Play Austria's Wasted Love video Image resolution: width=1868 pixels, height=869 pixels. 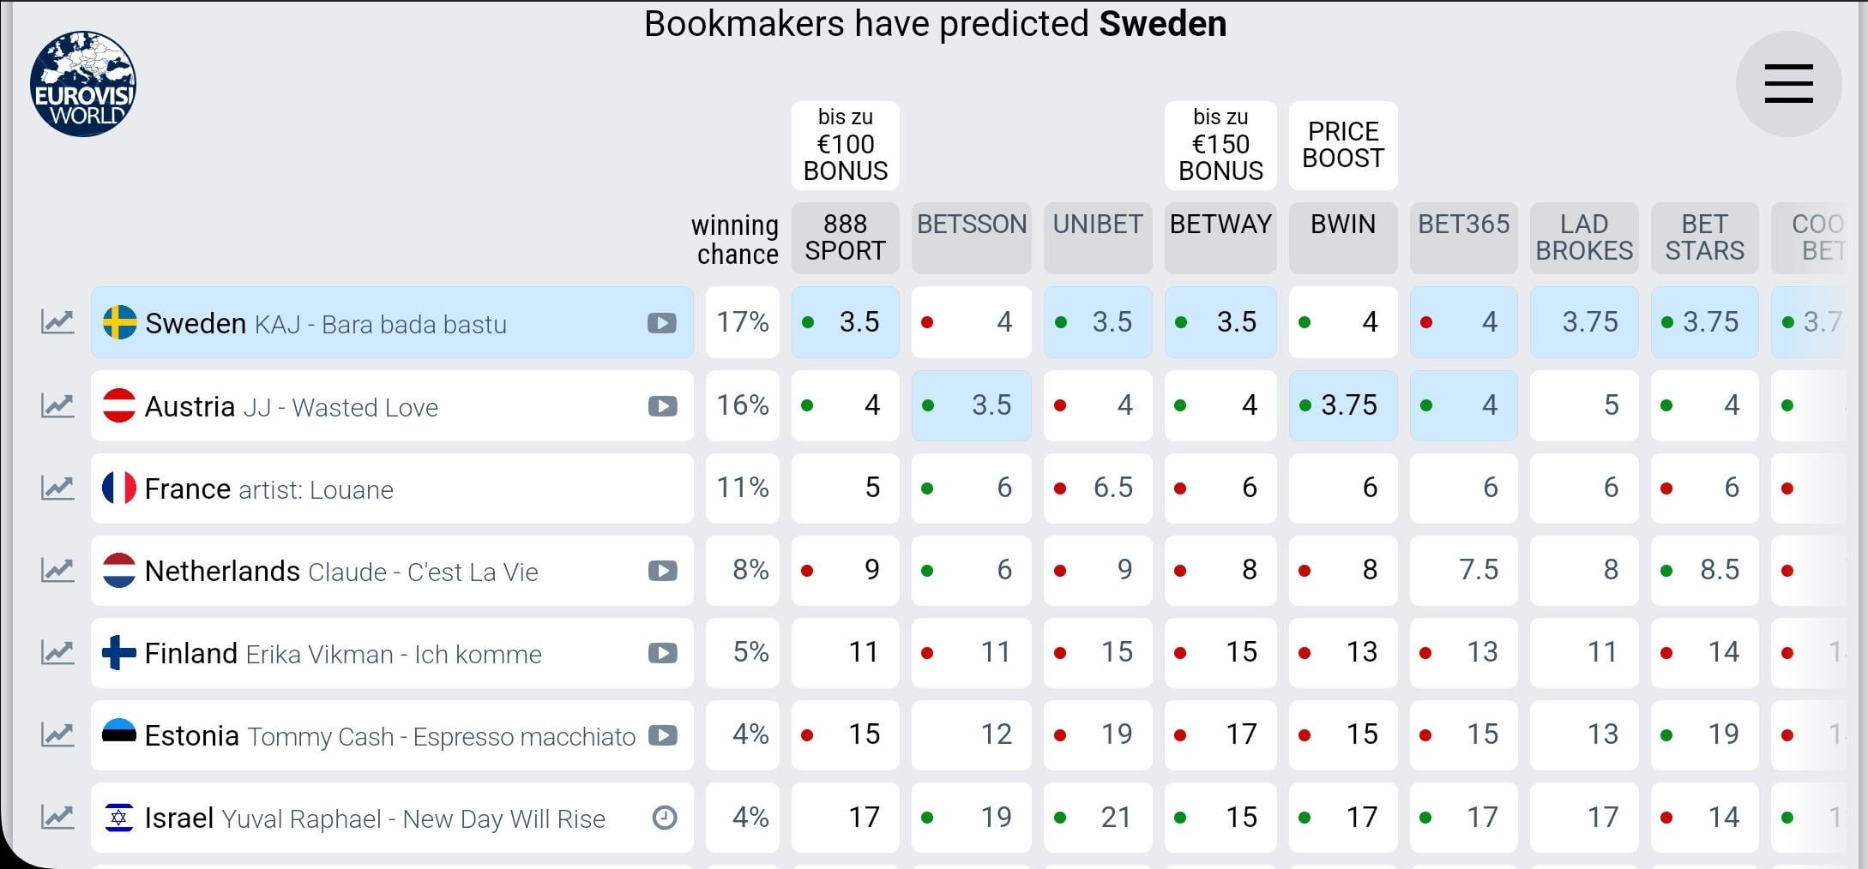point(662,406)
